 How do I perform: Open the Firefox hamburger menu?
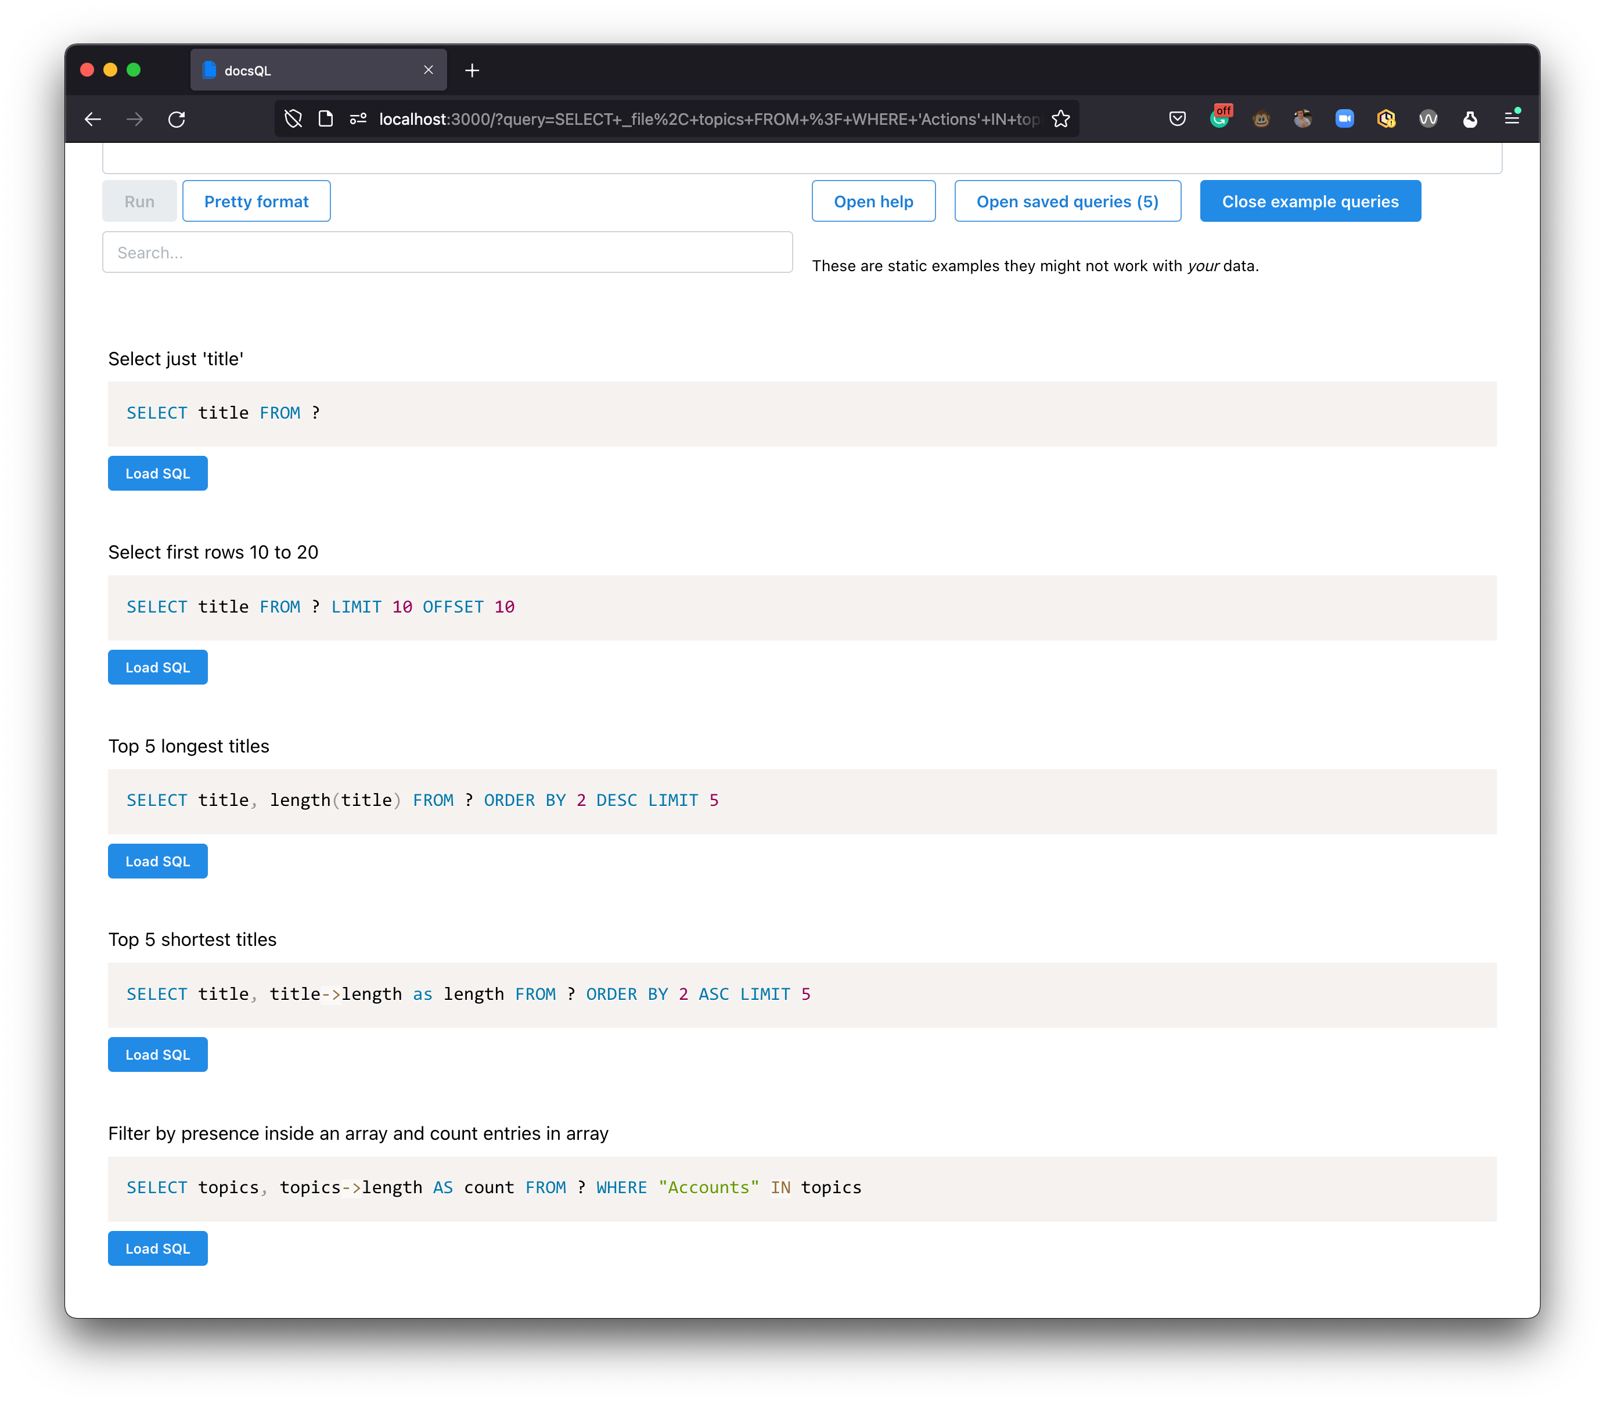click(x=1512, y=119)
